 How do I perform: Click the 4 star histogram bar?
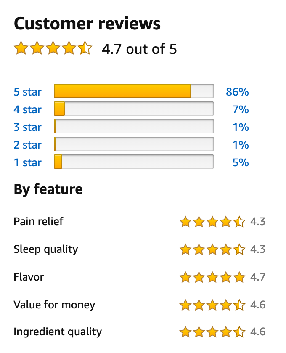click(133, 109)
